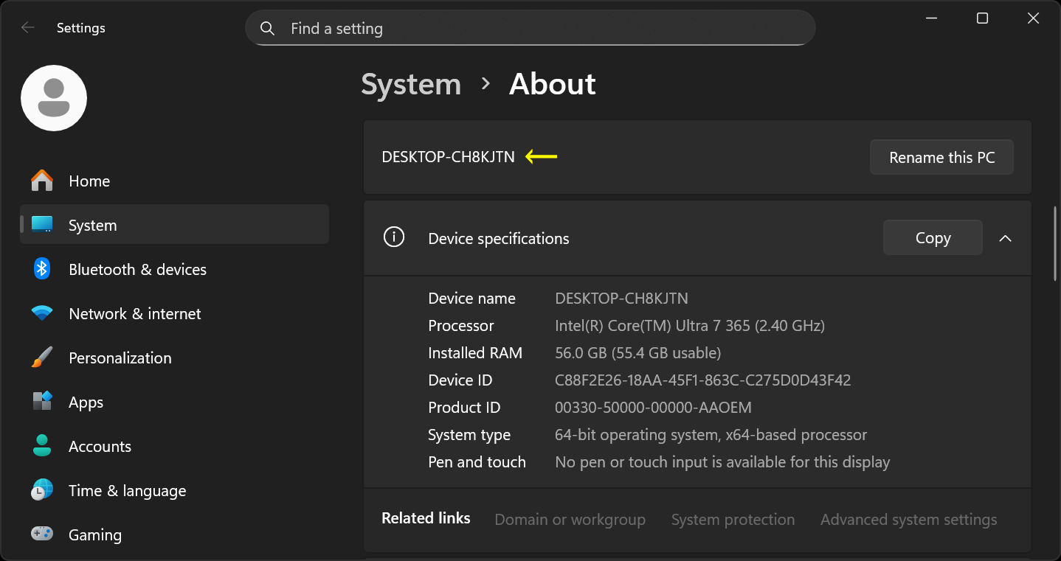The image size is (1061, 561).
Task: Select the Gaming controller icon
Action: pos(42,534)
